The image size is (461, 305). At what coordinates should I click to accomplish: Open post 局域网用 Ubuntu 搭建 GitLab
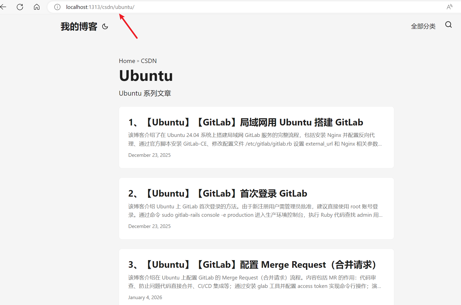[246, 122]
